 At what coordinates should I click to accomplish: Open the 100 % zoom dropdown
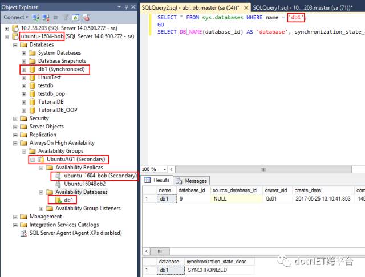click(x=165, y=169)
